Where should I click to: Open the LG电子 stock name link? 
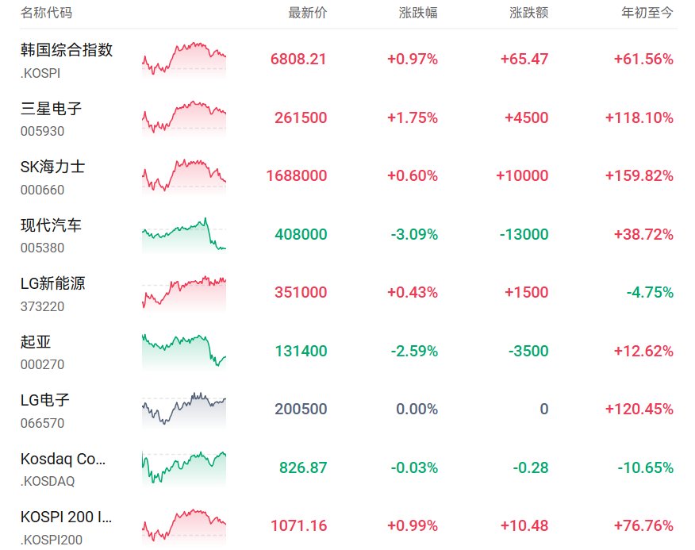44,400
